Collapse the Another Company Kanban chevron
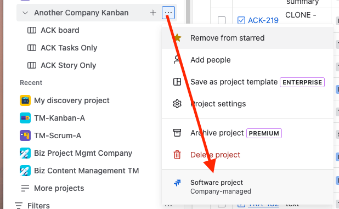The image size is (339, 209). [25, 13]
